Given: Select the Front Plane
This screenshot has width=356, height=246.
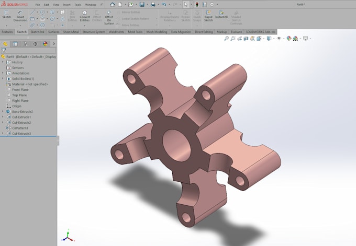Looking at the screenshot, I should 18,89.
